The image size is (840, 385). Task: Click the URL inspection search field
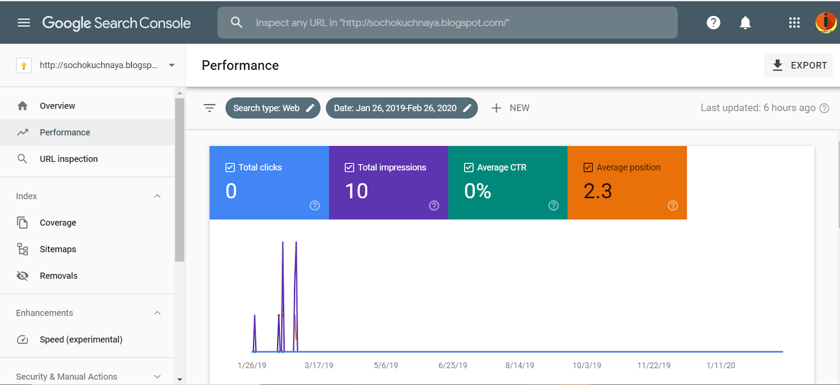pyautogui.click(x=446, y=23)
